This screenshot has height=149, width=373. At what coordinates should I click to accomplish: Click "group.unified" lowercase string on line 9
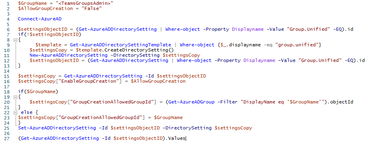[x=297, y=45]
